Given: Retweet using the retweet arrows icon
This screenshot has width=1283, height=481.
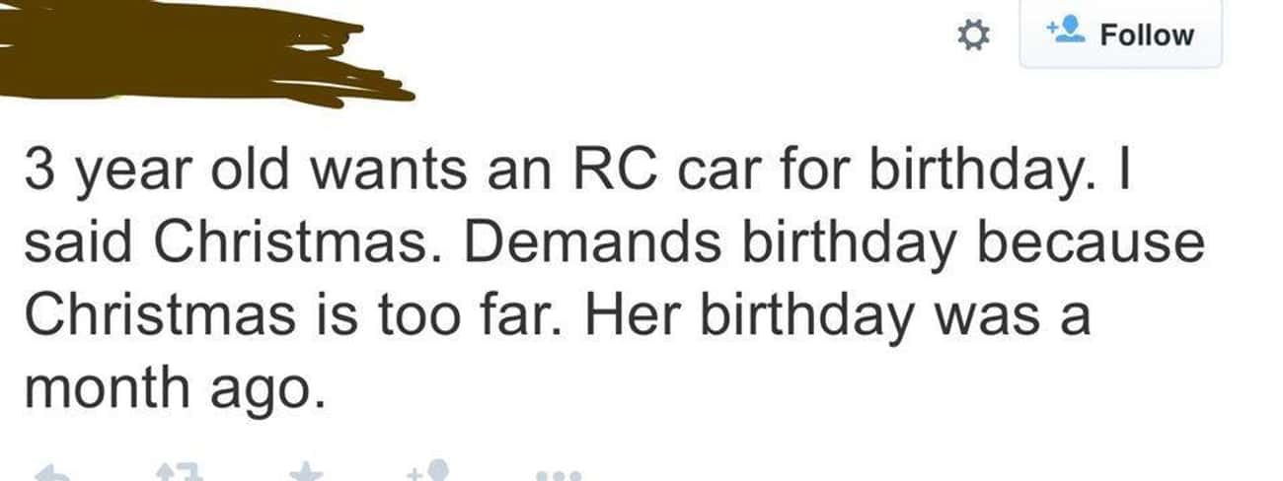Looking at the screenshot, I should pos(181,475).
